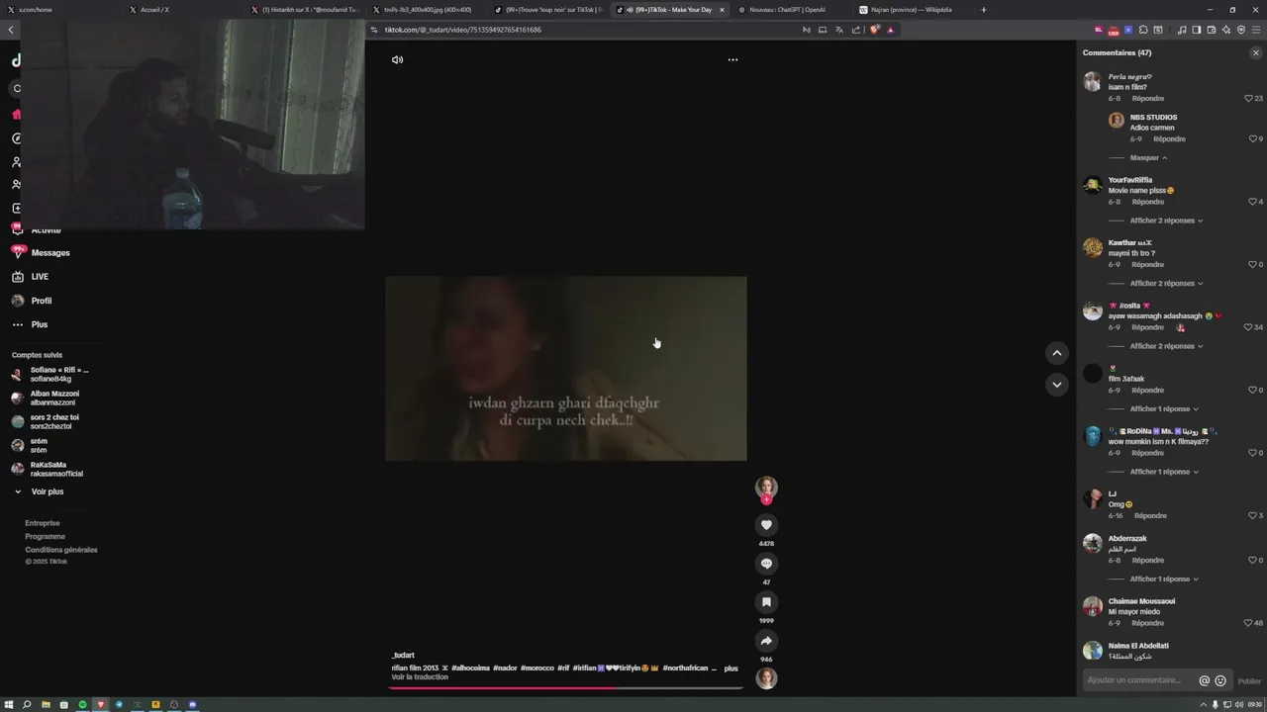Open comments via the speech bubble icon
The image size is (1267, 712).
pyautogui.click(x=766, y=564)
